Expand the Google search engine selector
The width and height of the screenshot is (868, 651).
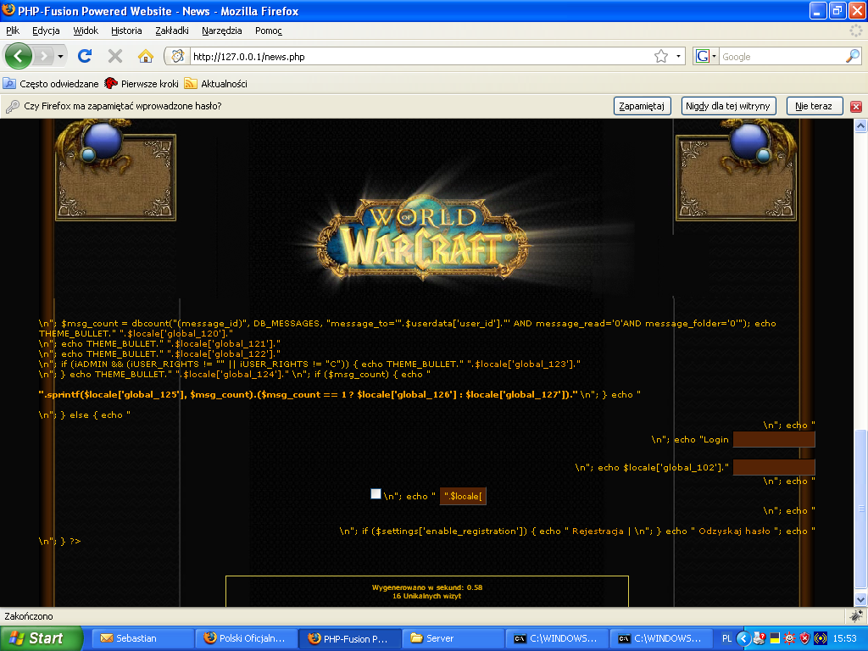click(x=706, y=57)
